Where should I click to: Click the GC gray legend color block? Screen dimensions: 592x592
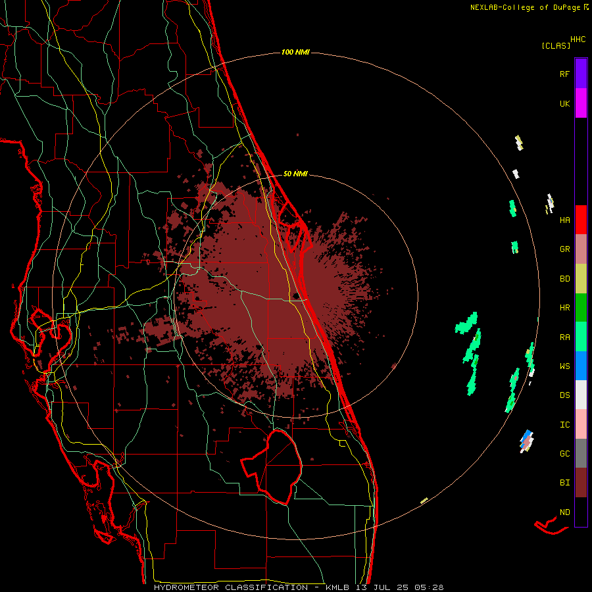coord(581,453)
